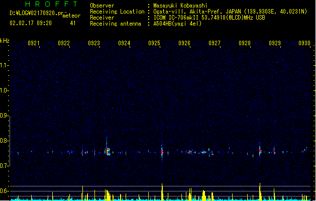Click the Receiving antenna label
The height and width of the screenshot is (201, 316).
click(x=116, y=24)
